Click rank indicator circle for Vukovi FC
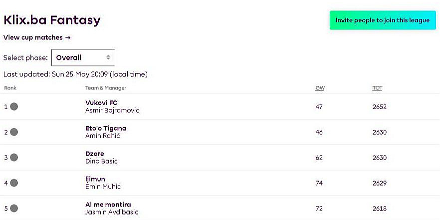Image resolution: width=440 pixels, height=220 pixels. click(14, 106)
